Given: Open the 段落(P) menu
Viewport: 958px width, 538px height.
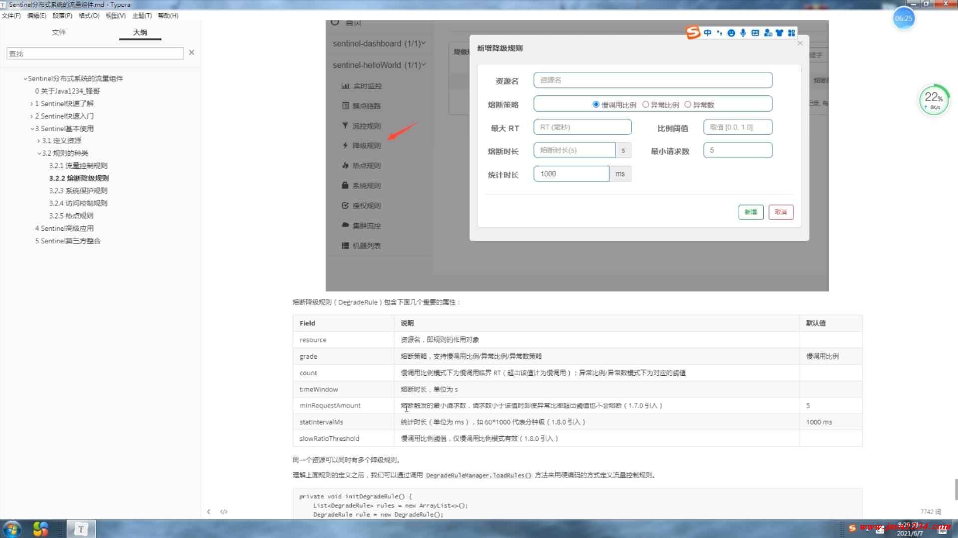Looking at the screenshot, I should point(62,15).
